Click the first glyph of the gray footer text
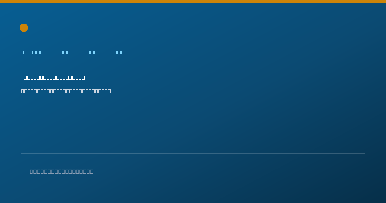This screenshot has width=386, height=203. pyautogui.click(x=32, y=172)
